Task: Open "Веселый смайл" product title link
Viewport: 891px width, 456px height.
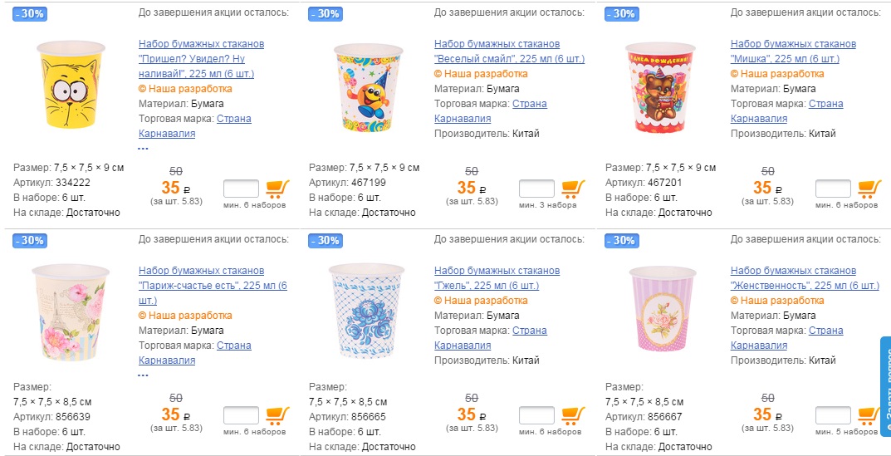Action: pyautogui.click(x=508, y=51)
